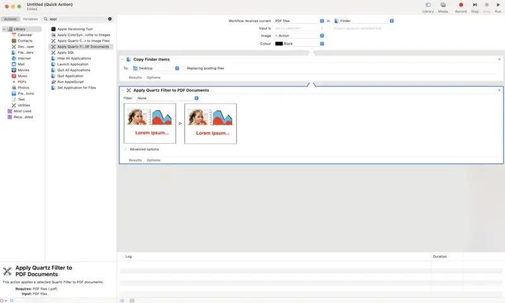The height and width of the screenshot is (303, 505).
Task: Click the Apply Quartz Filter action icon
Action: (x=129, y=90)
